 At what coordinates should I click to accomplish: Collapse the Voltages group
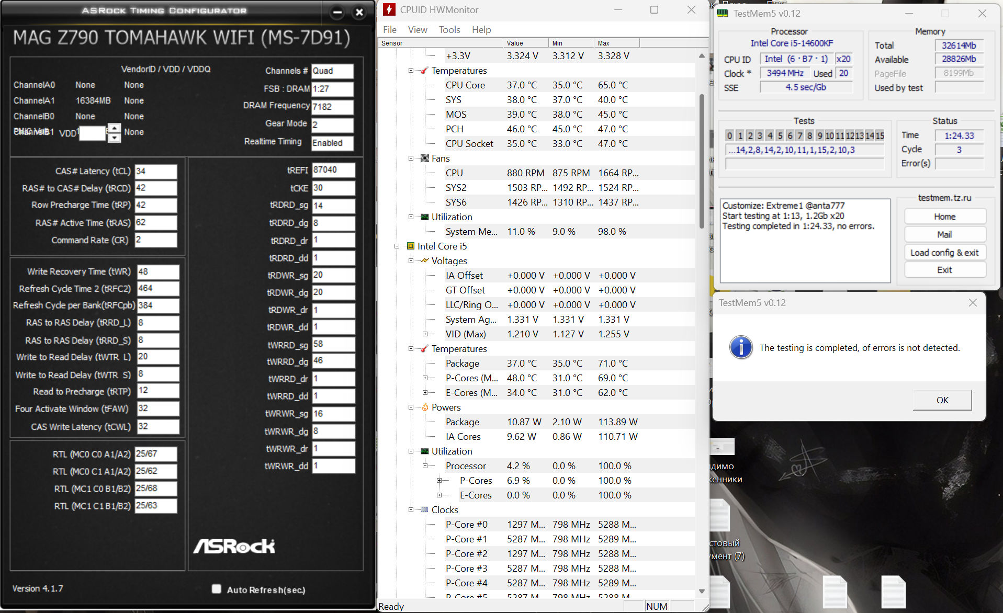411,261
